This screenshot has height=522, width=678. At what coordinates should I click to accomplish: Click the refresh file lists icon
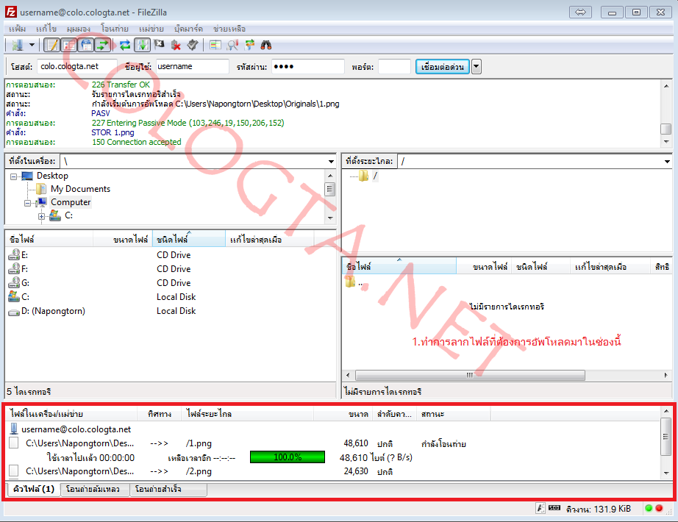tap(125, 45)
